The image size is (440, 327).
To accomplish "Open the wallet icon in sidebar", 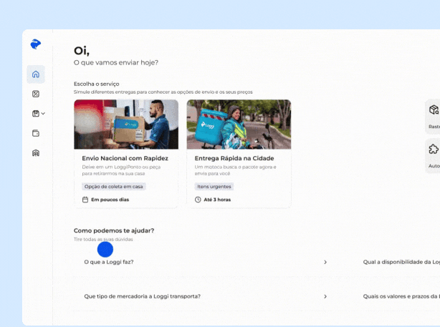I will (x=36, y=133).
